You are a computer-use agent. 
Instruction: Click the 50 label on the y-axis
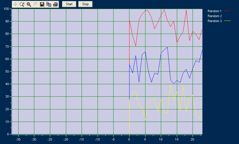click(x=7, y=72)
